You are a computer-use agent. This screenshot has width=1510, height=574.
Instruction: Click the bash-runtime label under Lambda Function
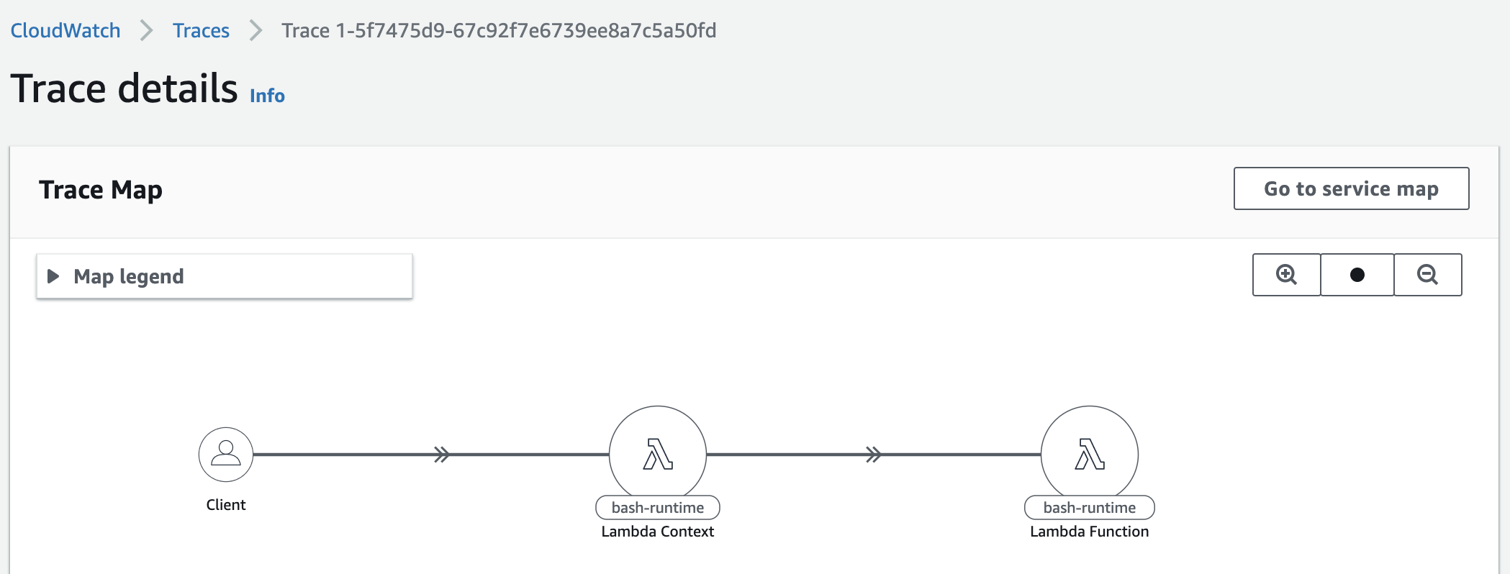[1090, 508]
